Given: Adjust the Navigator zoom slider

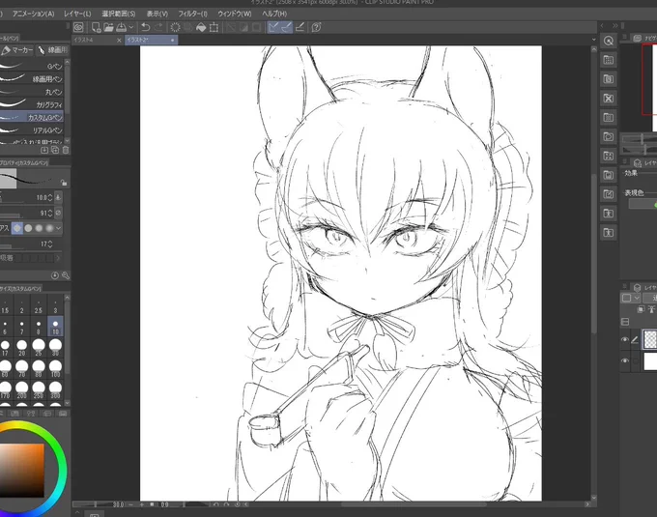Looking at the screenshot, I should coord(640,139).
